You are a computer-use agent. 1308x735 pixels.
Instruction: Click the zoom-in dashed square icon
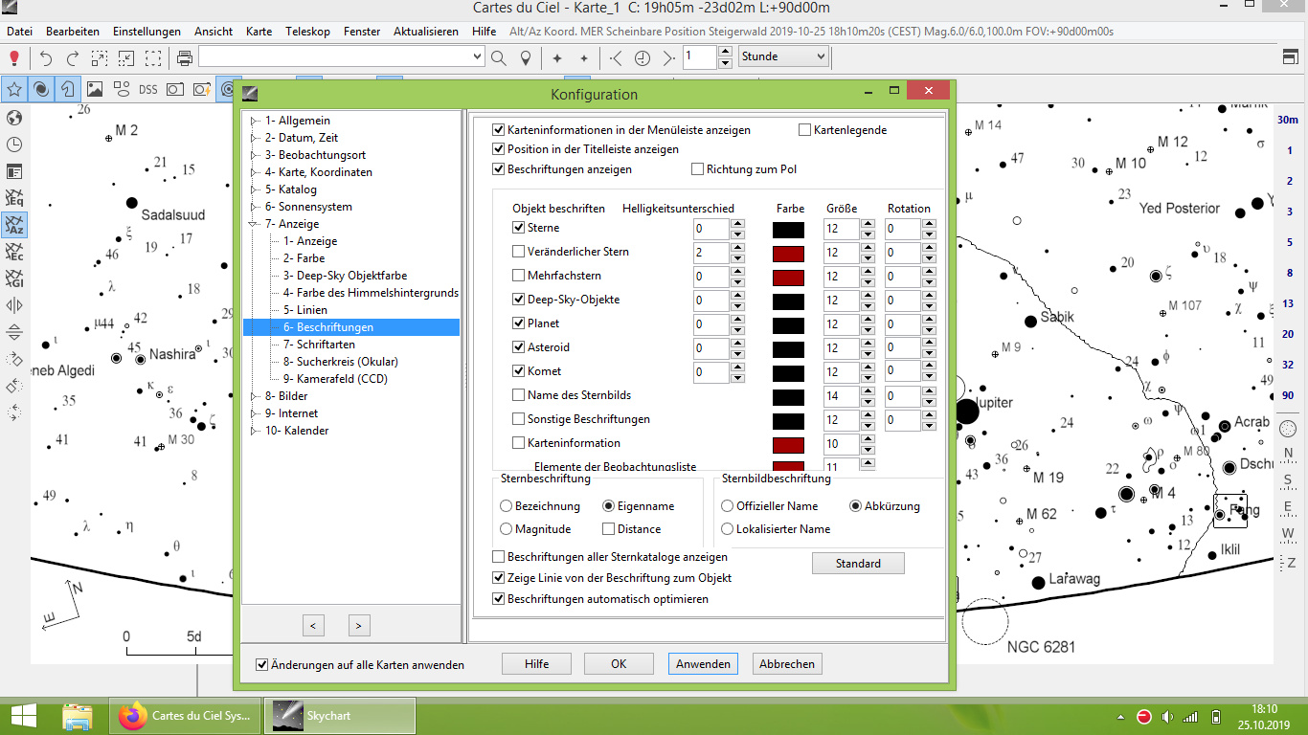coord(99,57)
